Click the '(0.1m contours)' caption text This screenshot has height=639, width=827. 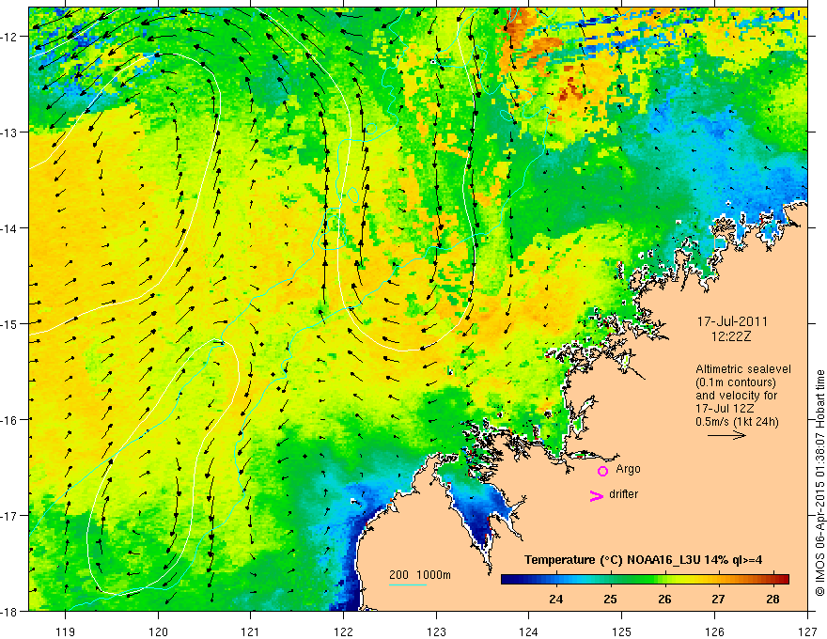[x=736, y=382]
